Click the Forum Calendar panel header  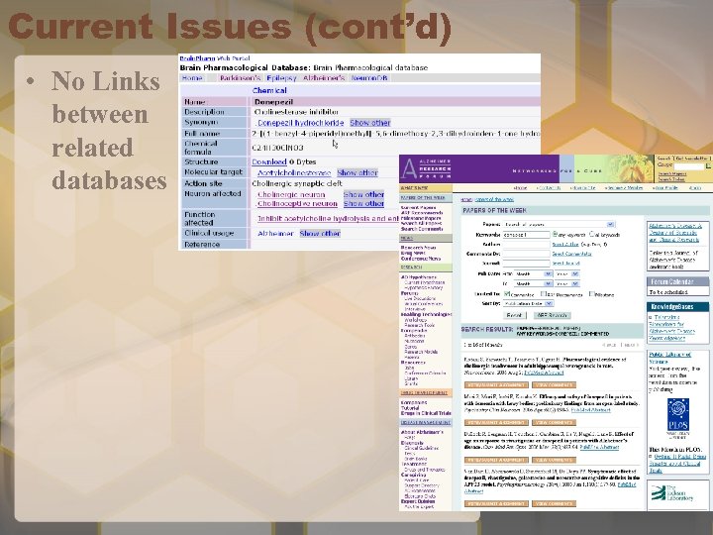[x=677, y=281]
